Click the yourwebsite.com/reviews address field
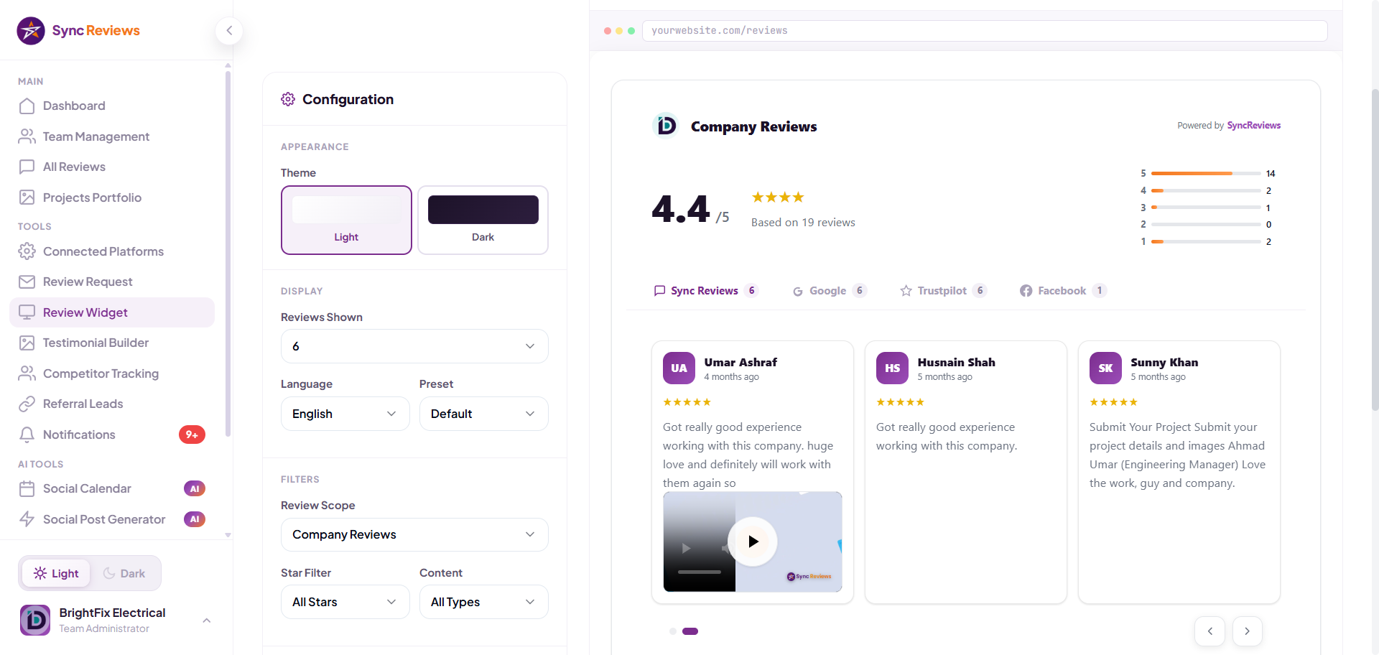 click(985, 31)
